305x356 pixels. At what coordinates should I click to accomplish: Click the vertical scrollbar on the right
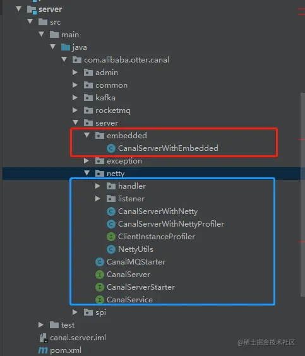tap(302, 194)
